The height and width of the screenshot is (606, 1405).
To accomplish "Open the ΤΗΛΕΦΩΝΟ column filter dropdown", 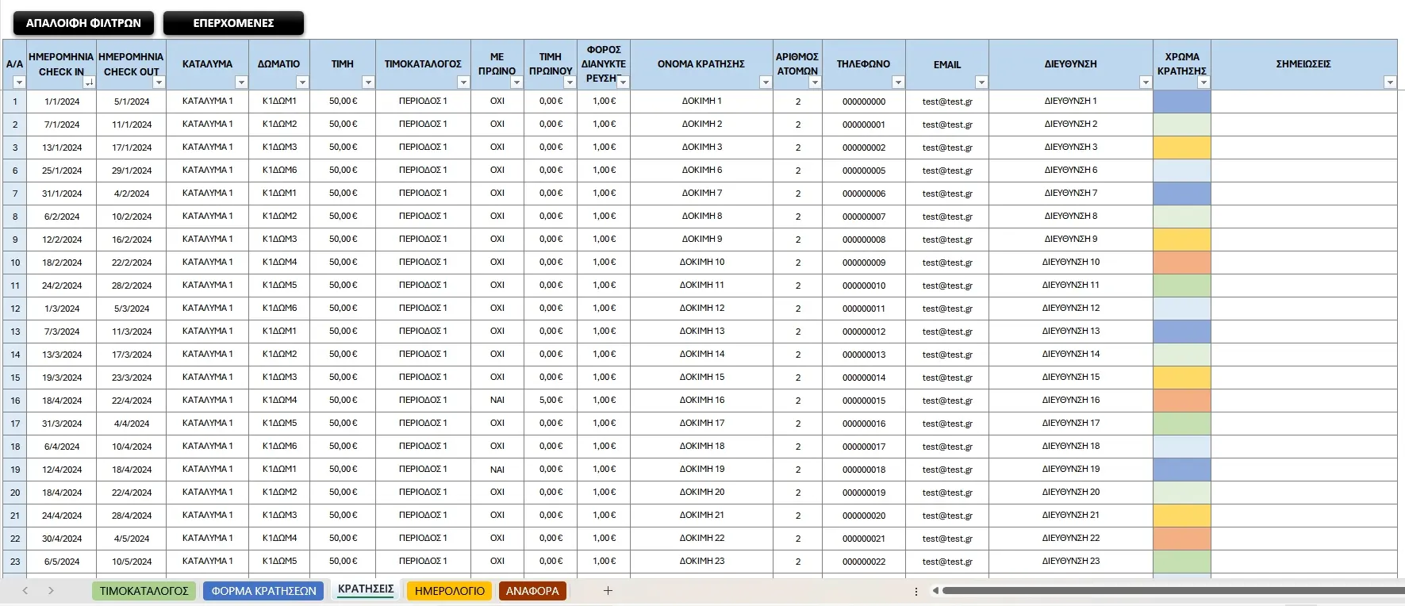I will [x=898, y=82].
